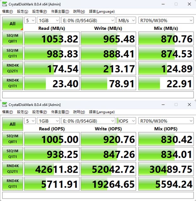Click the 888.41 write result

pyautogui.click(x=108, y=53)
